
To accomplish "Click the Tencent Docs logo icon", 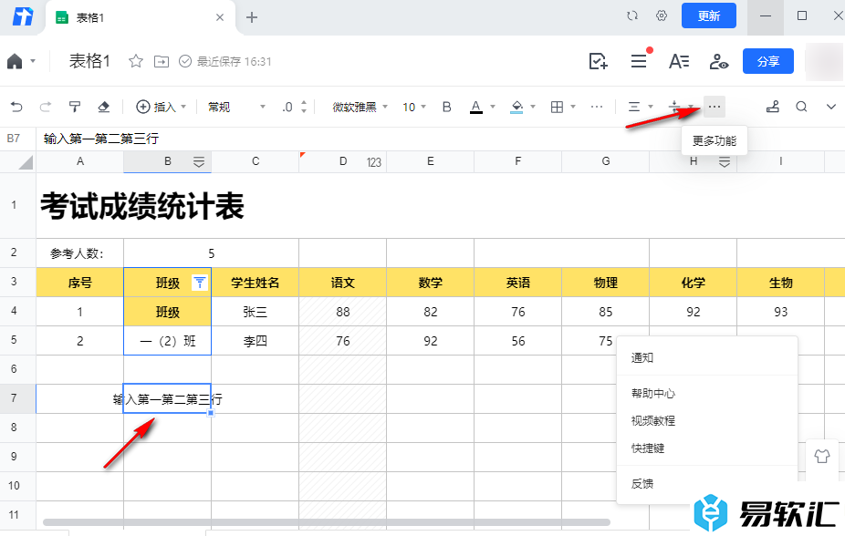I will pos(23,17).
